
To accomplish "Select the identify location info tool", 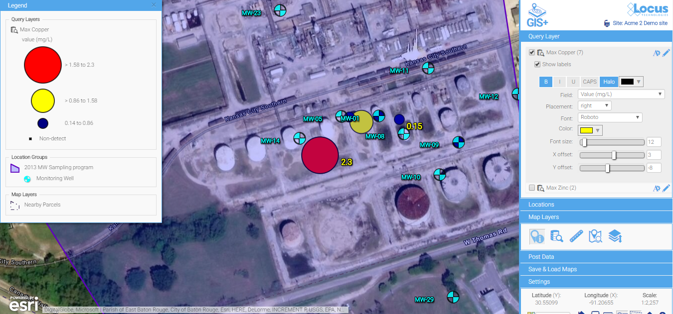I will 537,236.
